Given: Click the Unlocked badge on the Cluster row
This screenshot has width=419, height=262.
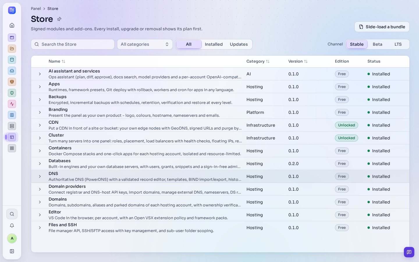Looking at the screenshot, I should tap(346, 138).
